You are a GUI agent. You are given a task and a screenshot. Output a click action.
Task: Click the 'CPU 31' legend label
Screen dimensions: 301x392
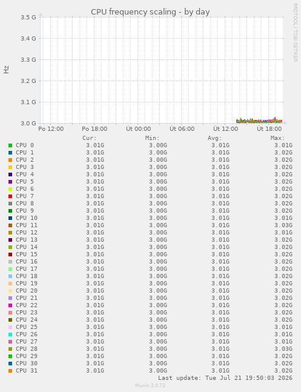point(27,371)
